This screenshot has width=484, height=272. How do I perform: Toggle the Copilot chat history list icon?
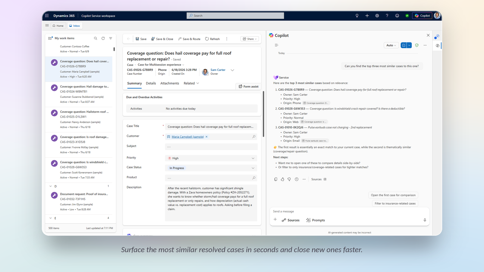276,45
